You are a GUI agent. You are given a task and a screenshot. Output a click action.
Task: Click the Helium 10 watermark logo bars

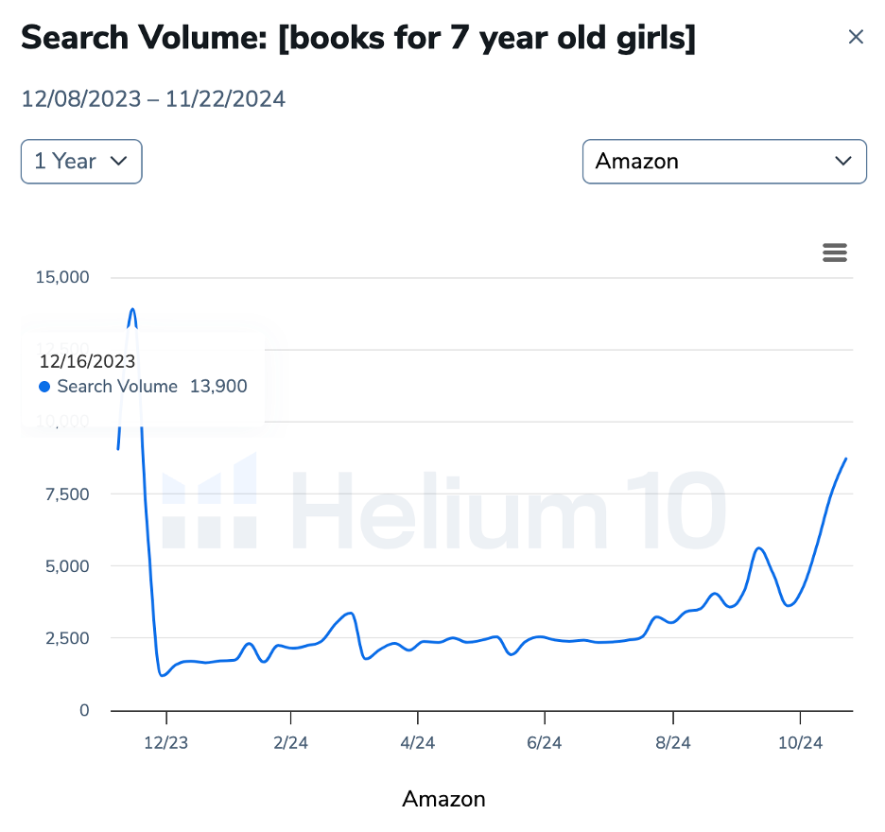[x=210, y=501]
